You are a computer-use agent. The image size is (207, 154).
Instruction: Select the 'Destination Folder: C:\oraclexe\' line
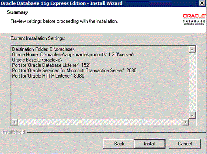(43, 49)
